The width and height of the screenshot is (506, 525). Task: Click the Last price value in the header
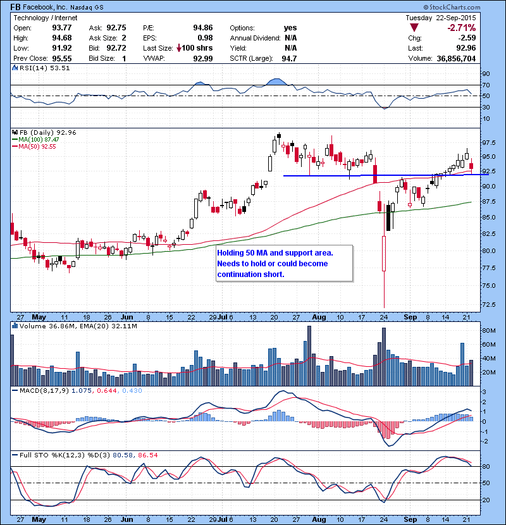pos(466,48)
